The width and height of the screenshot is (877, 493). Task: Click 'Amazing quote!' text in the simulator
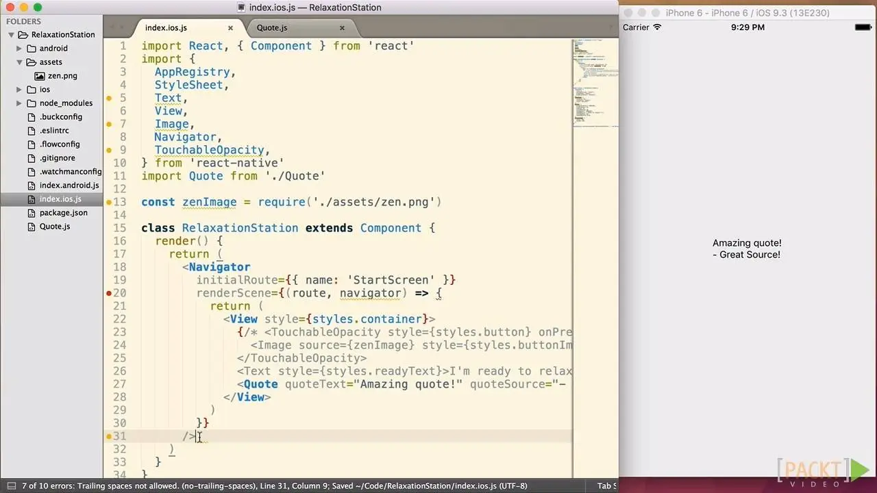pyautogui.click(x=747, y=243)
